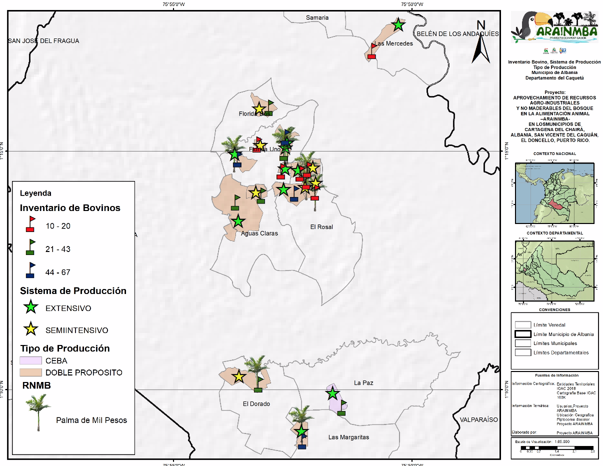Screen dimensions: 603x466
Task: Click the green star northeast of Las Mercedes
Action: pyautogui.click(x=398, y=24)
